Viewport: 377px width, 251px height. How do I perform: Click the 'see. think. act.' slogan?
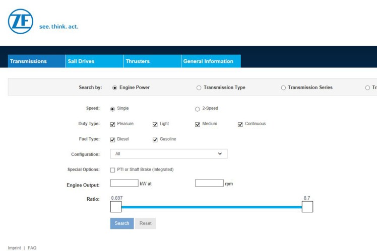(x=58, y=27)
